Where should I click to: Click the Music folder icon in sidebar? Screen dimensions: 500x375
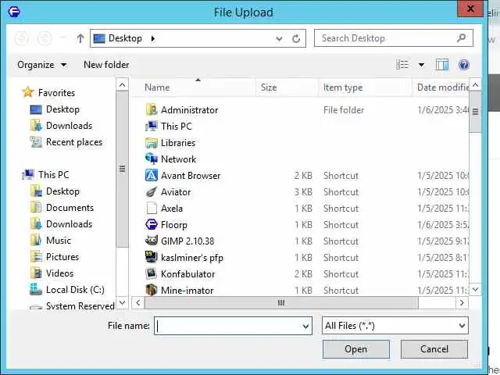(x=36, y=240)
